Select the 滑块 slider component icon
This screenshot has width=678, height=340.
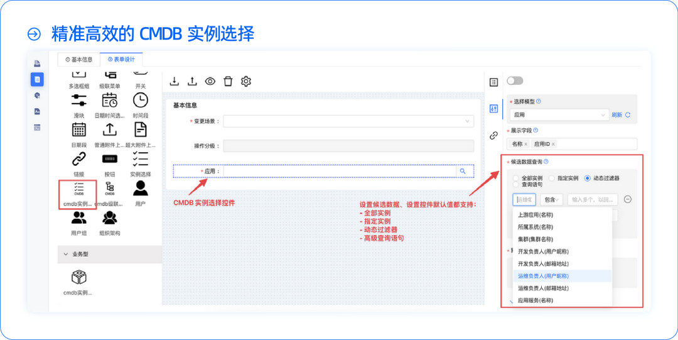coord(78,100)
